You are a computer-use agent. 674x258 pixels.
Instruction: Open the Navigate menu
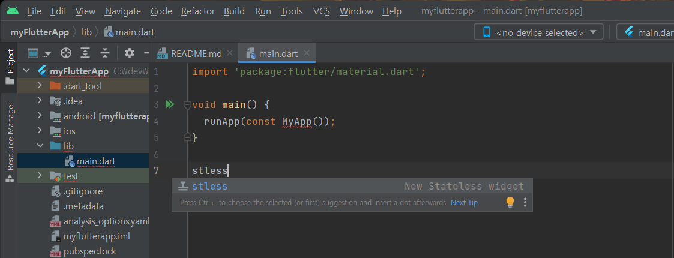point(122,11)
